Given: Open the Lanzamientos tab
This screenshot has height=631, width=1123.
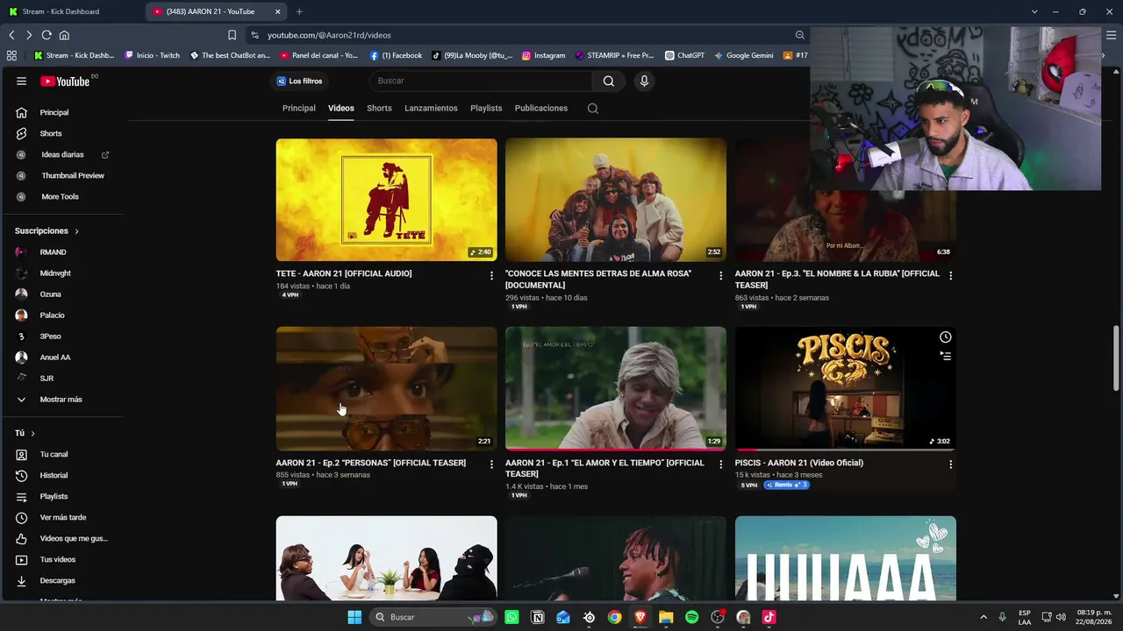Looking at the screenshot, I should [431, 109].
